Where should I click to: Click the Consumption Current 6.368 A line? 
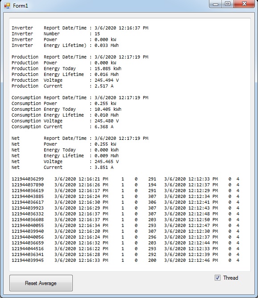click(62, 126)
